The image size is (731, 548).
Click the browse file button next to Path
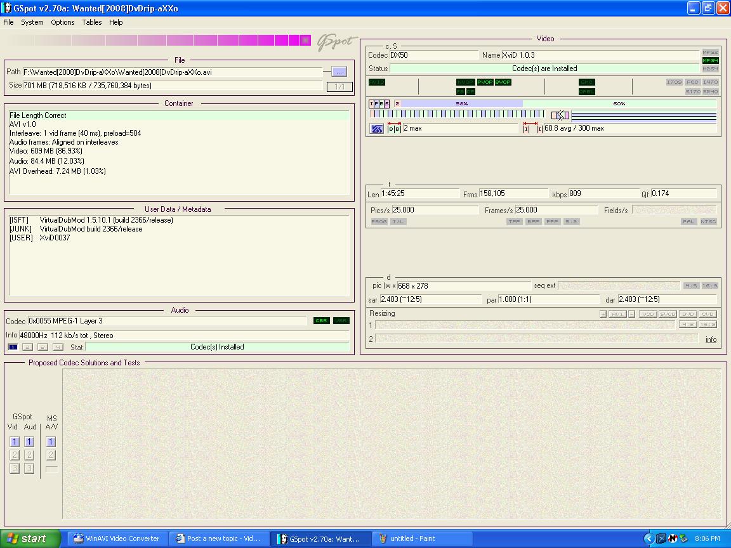pos(339,72)
